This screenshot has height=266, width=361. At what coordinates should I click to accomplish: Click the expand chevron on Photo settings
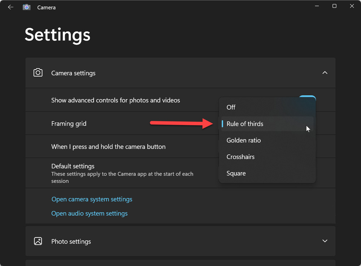pos(325,241)
